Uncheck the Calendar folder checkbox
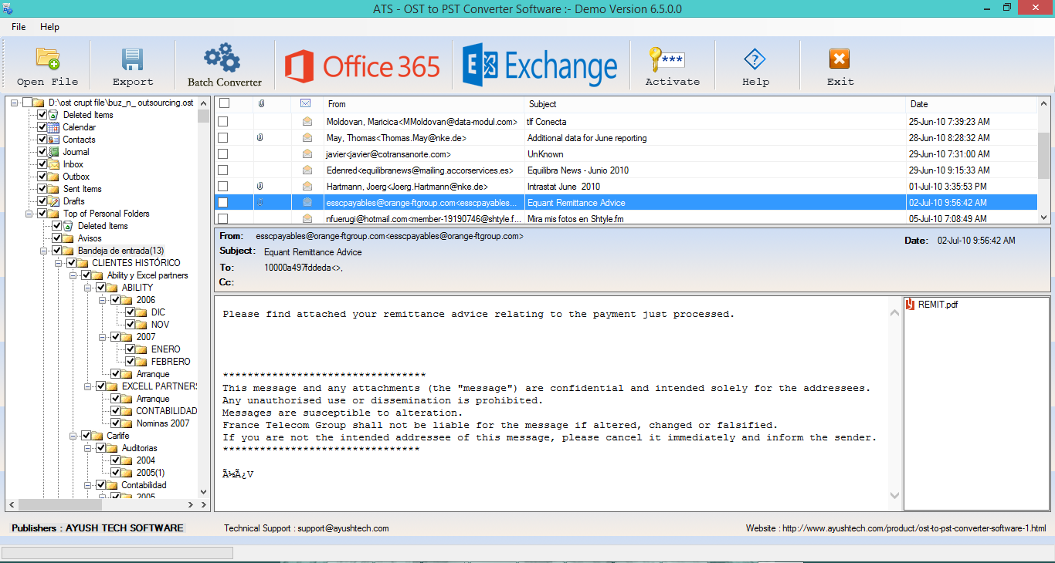Image resolution: width=1055 pixels, height=563 pixels. click(x=42, y=127)
